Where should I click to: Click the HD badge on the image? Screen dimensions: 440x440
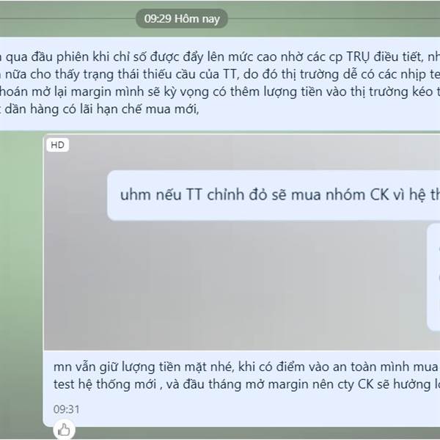click(x=57, y=144)
